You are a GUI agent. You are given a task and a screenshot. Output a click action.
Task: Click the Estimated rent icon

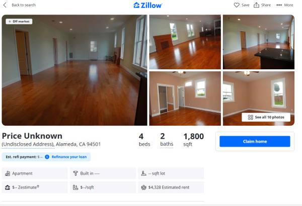pos(143,187)
